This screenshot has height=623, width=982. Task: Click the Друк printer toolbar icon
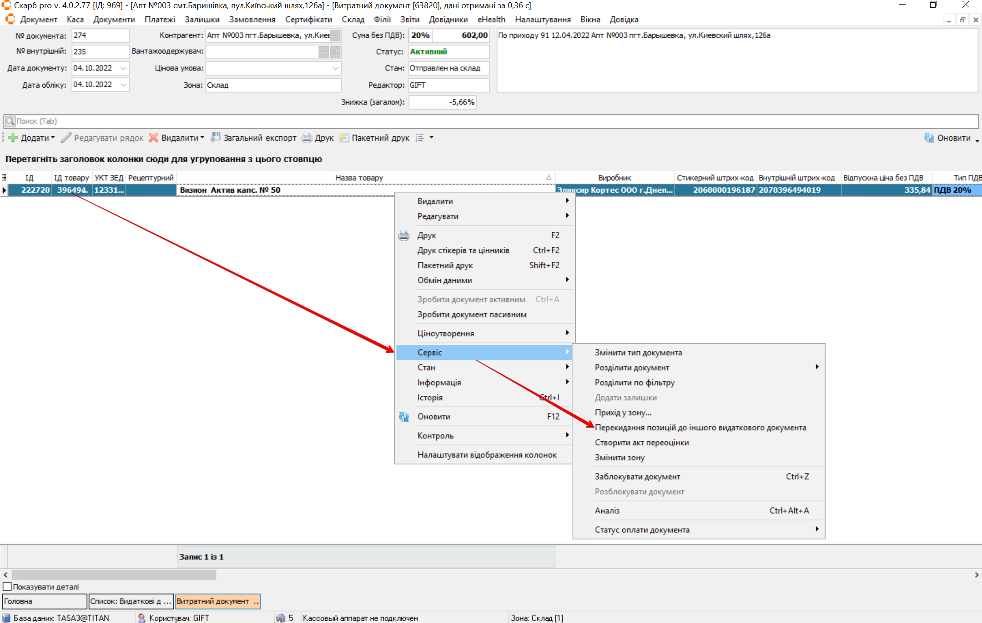pos(307,138)
